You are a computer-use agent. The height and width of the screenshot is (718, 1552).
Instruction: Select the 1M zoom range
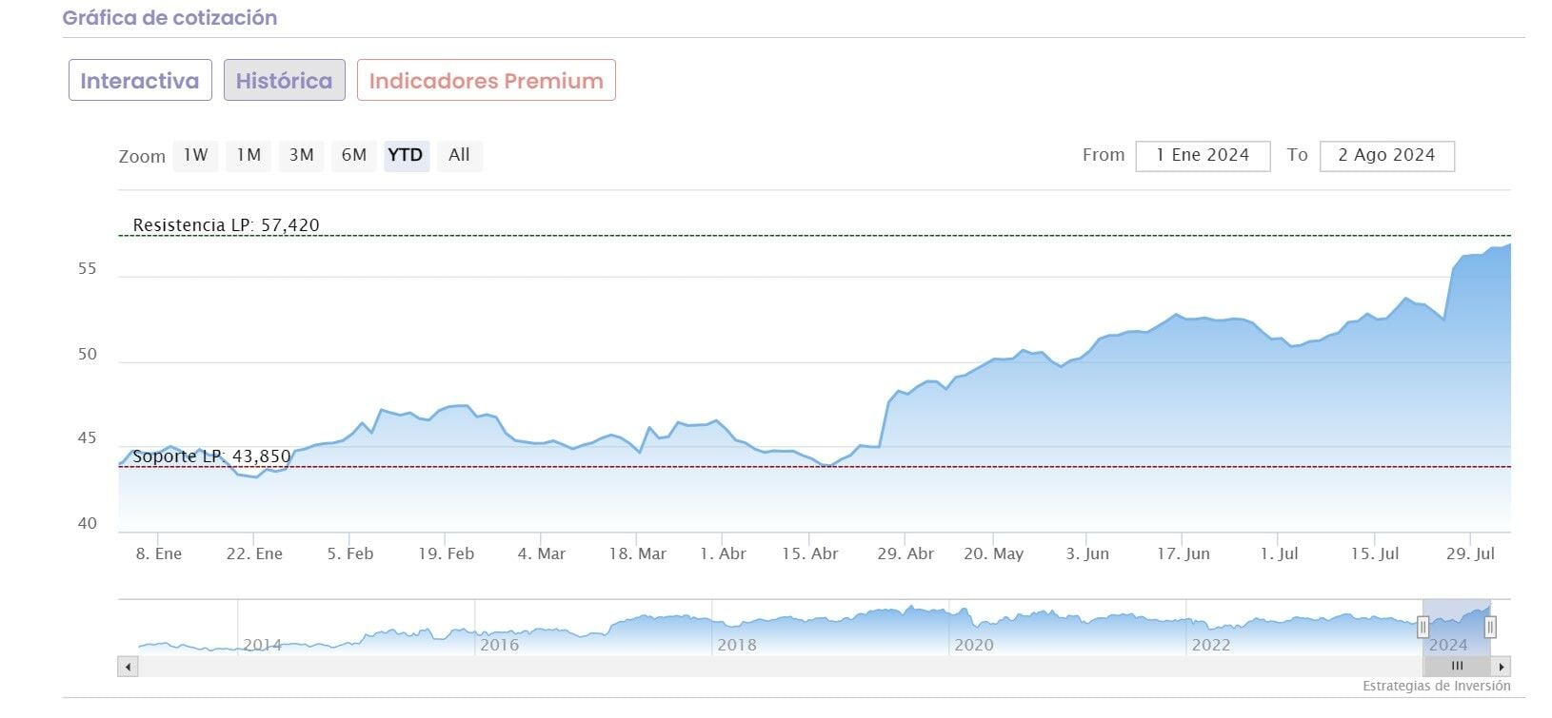(249, 155)
